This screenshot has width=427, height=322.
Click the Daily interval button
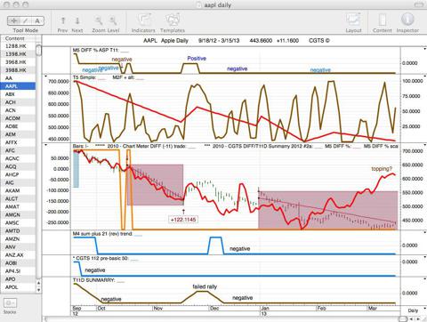coord(413,310)
